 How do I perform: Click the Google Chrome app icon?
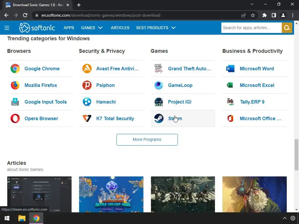[15, 69]
